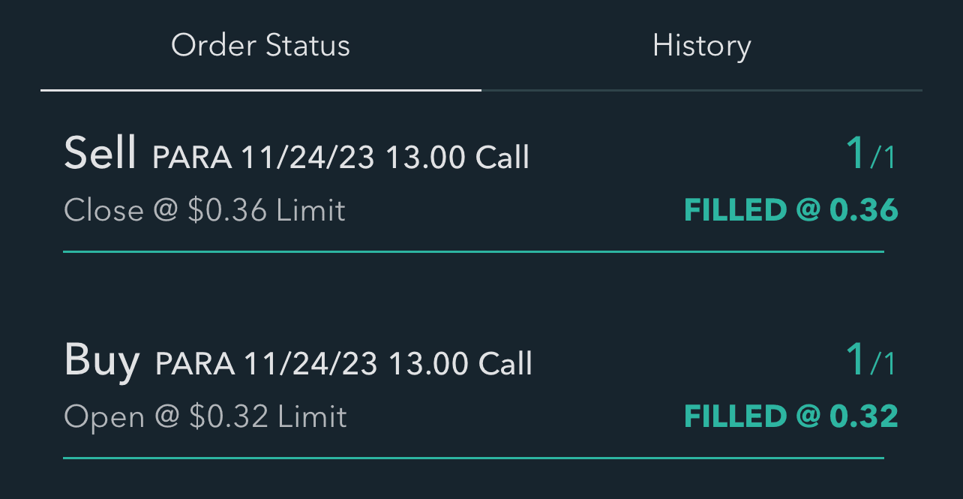Select the 11/24/23 expiration in the Buy order
The height and width of the screenshot is (499, 963).
coord(311,364)
